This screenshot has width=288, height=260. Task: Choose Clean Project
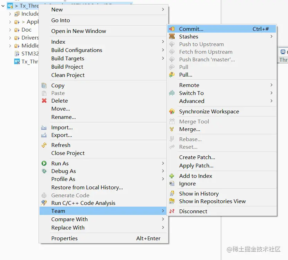click(x=67, y=75)
